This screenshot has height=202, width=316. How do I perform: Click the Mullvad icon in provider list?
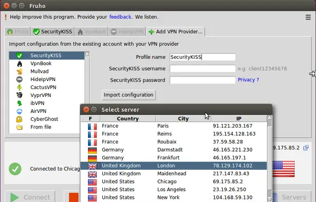click(x=19, y=71)
